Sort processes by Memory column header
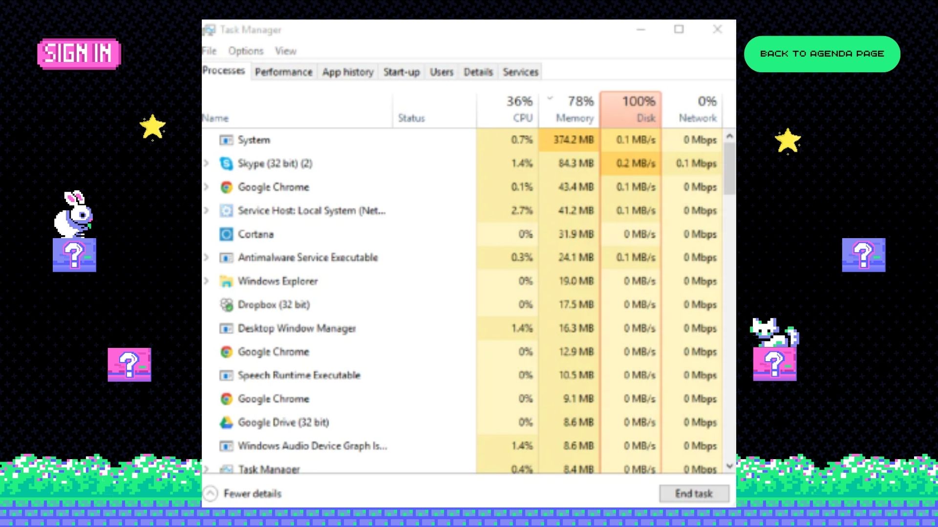 click(570, 109)
